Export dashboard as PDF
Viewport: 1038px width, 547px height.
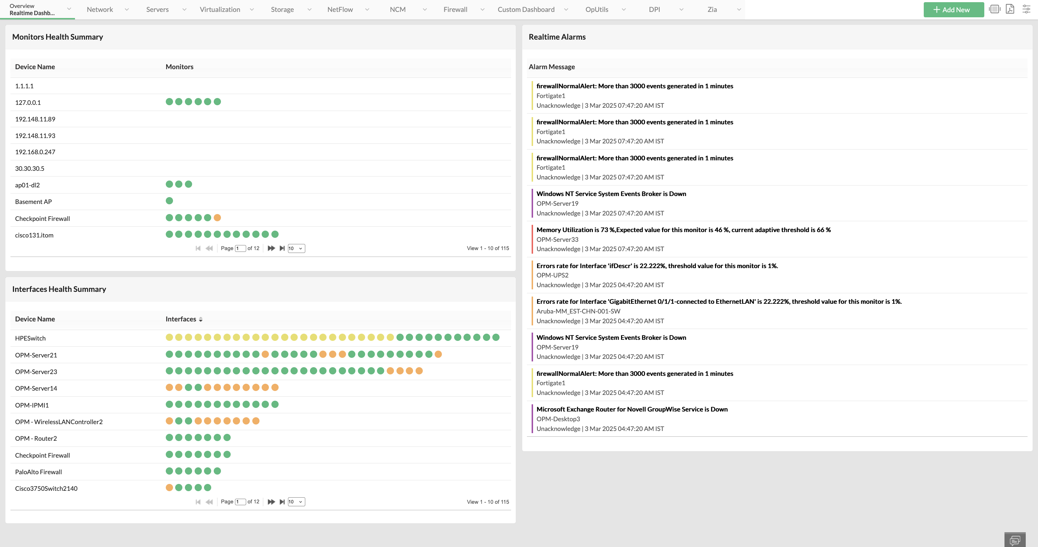[1010, 9]
